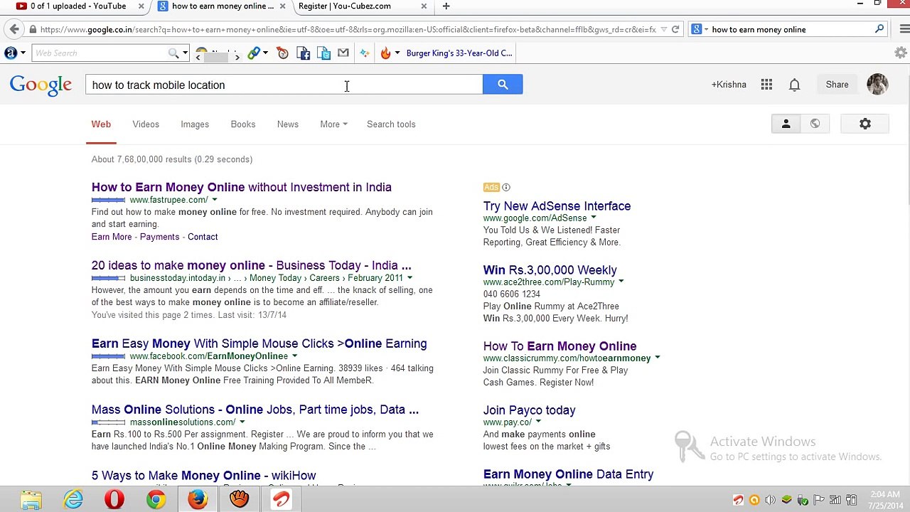The width and height of the screenshot is (910, 512).
Task: Click the blue Google search button
Action: tap(503, 85)
